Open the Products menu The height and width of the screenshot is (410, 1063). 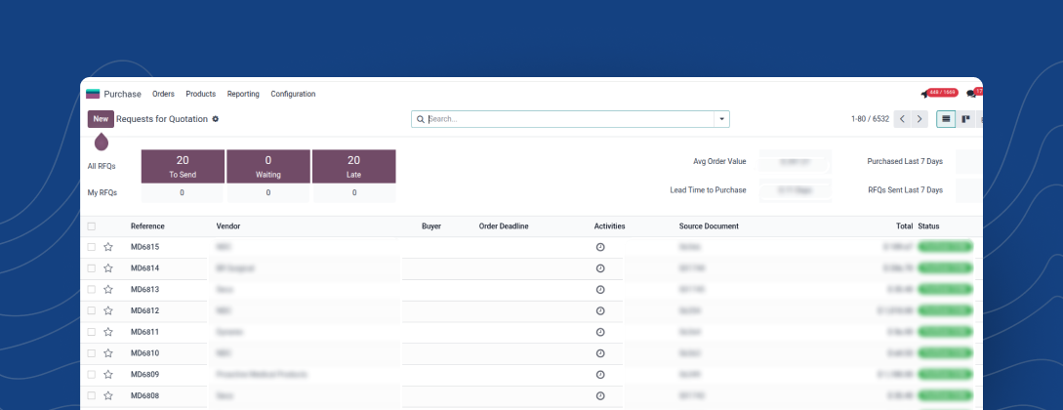tap(200, 95)
